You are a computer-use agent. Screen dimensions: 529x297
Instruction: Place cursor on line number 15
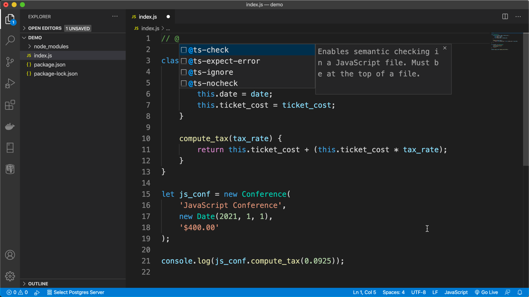[146, 194]
